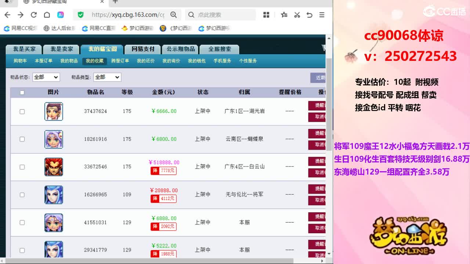Open the browser home page

click(47, 15)
